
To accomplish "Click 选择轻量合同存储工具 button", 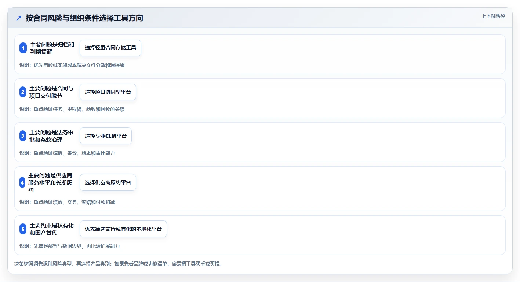I will 110,48.
